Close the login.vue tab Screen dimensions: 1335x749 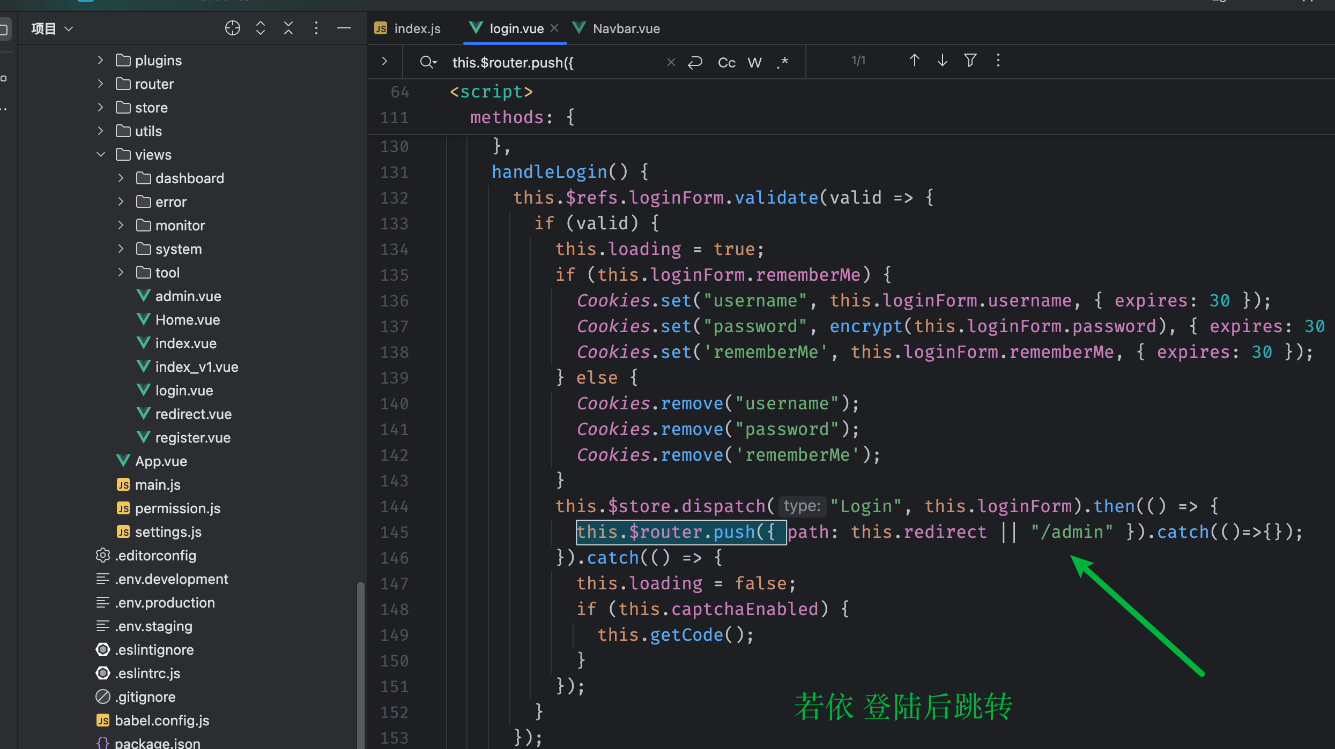tap(555, 28)
